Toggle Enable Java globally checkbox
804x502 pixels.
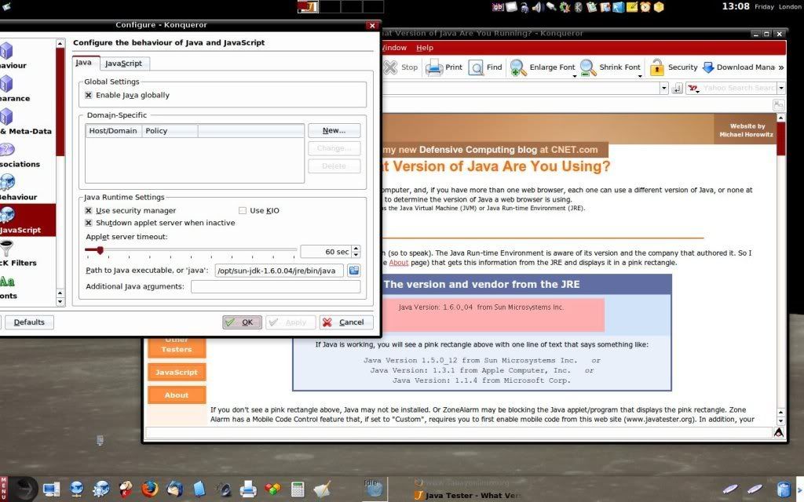tap(89, 95)
